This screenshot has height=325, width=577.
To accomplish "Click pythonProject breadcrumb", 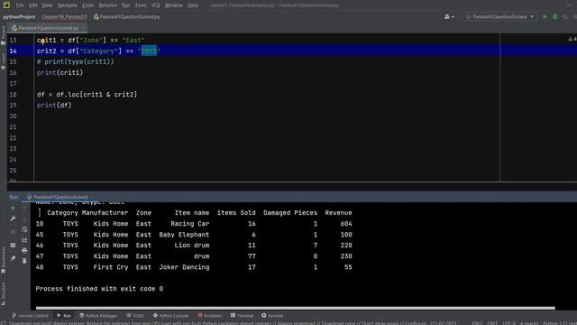I will 19,17.
